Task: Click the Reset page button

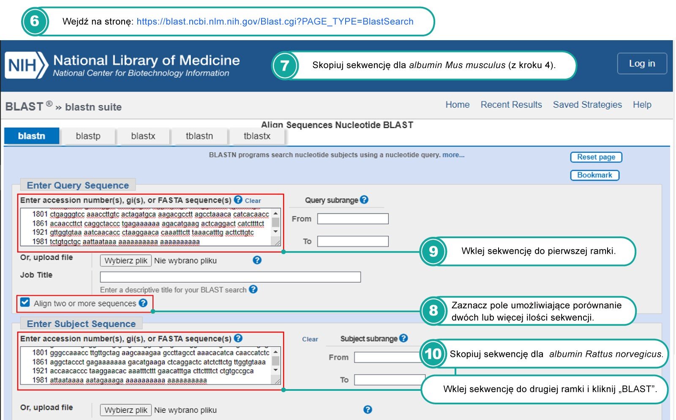Action: [x=596, y=157]
